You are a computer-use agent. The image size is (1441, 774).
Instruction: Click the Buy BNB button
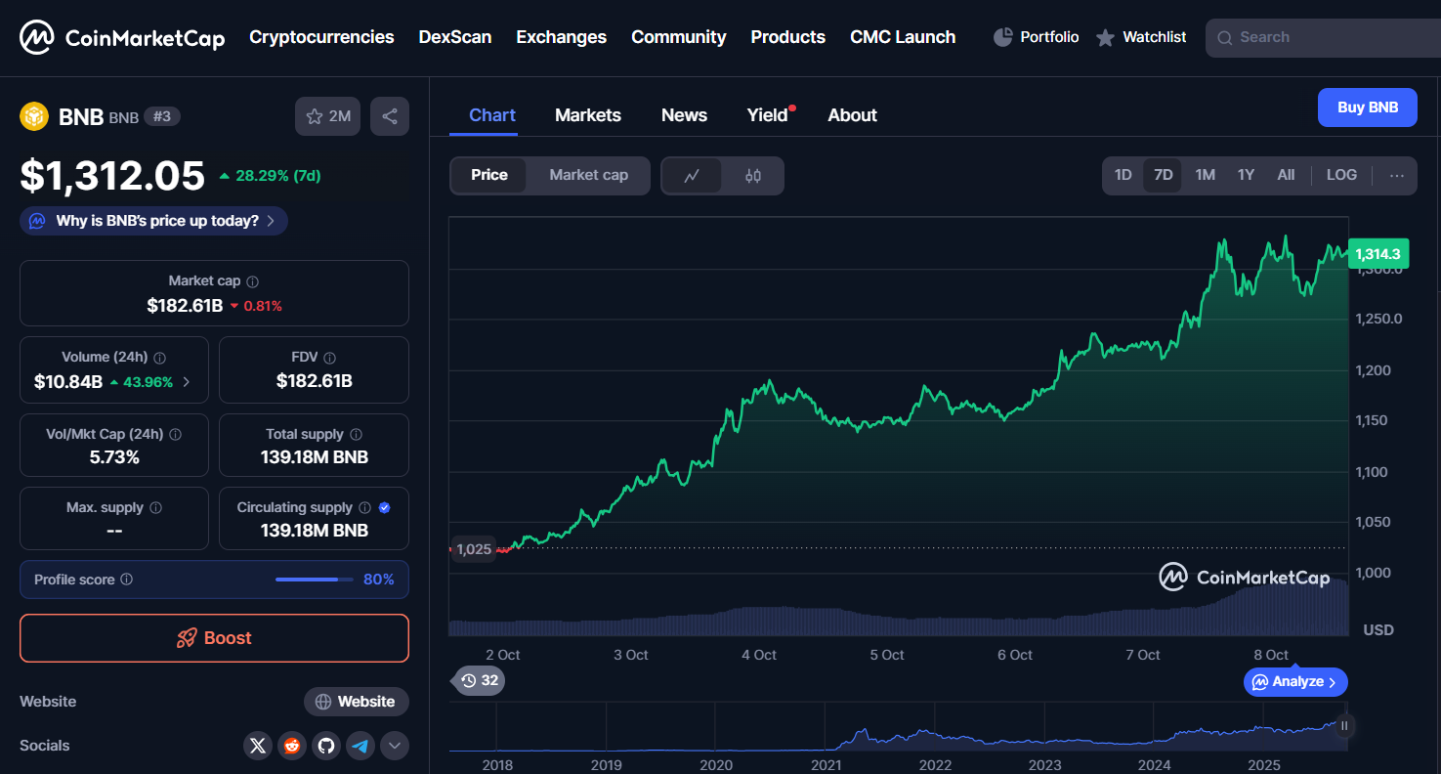point(1367,107)
